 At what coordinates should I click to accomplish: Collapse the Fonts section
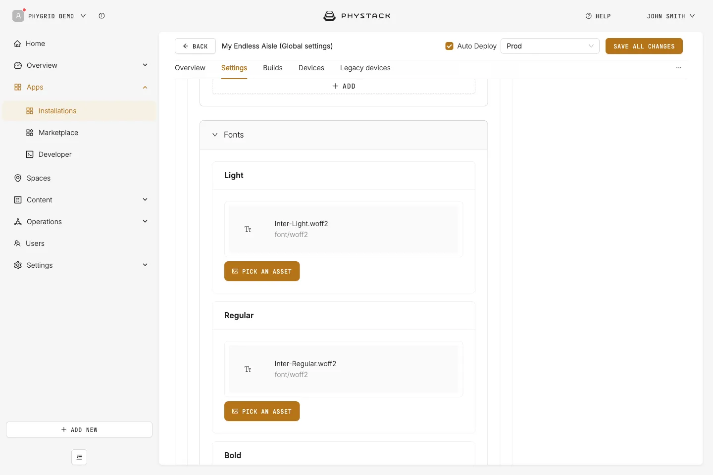point(215,135)
